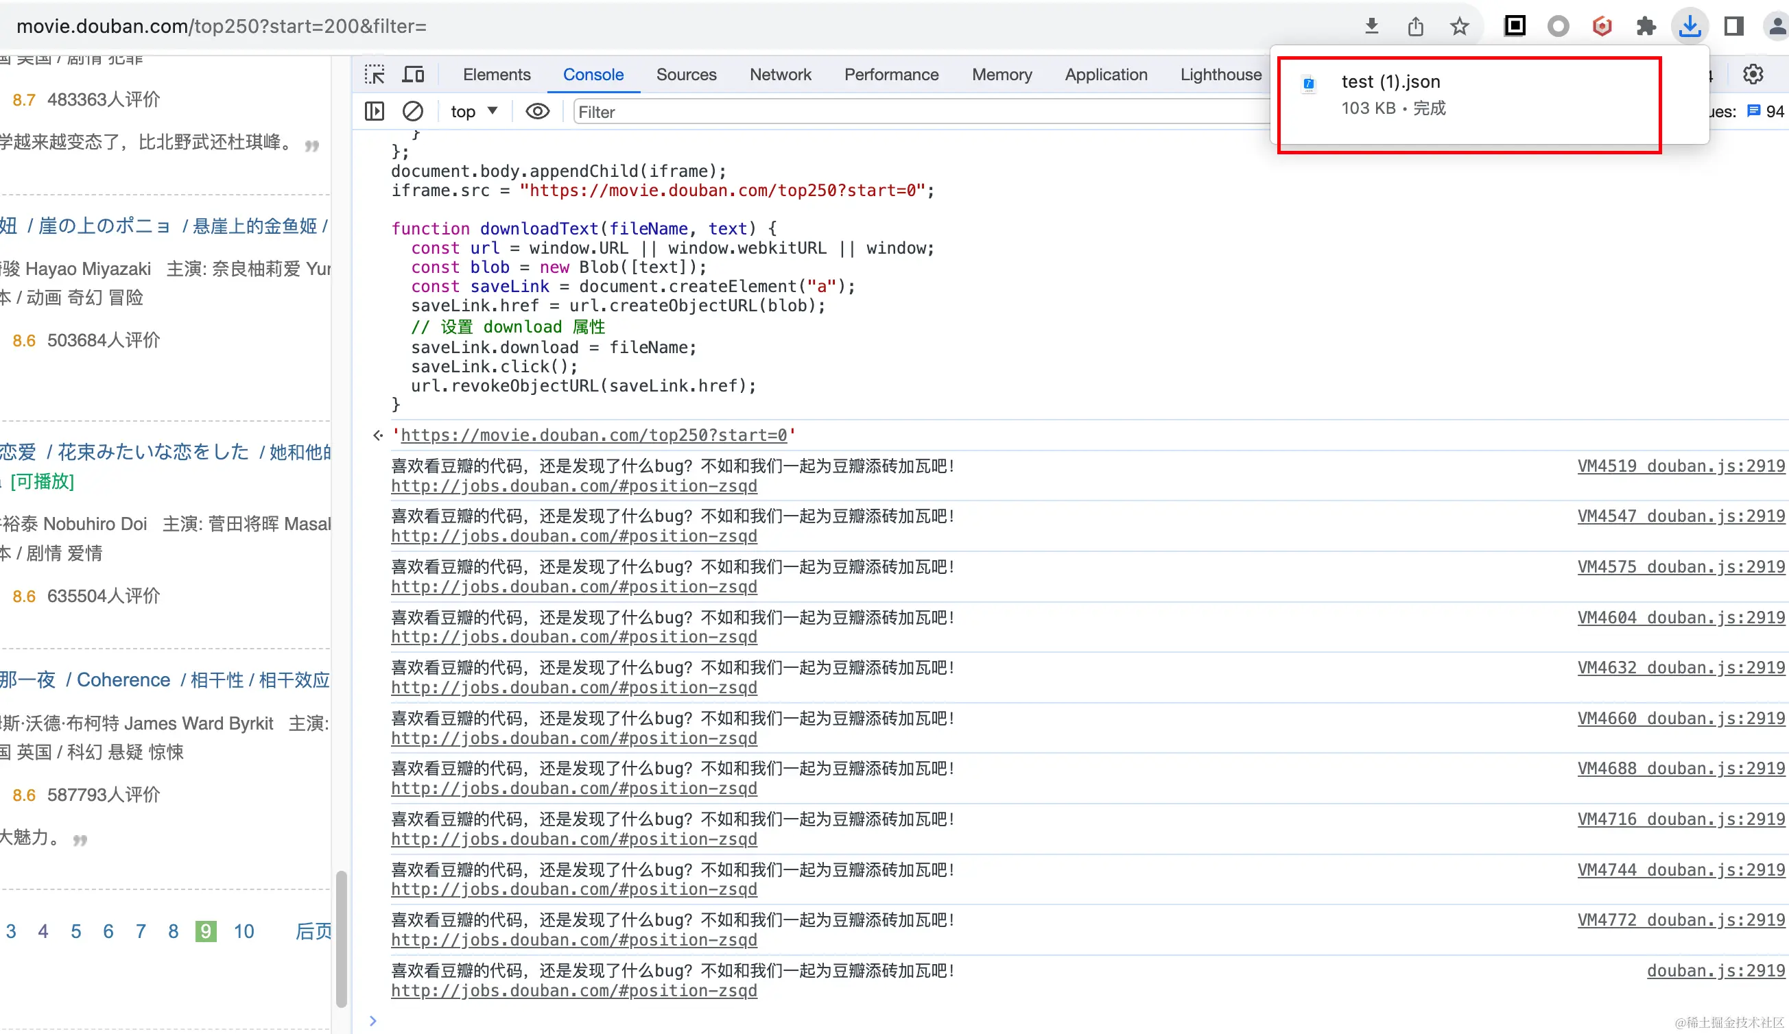The height and width of the screenshot is (1034, 1789).
Task: Click the address bar URL
Action: point(222,26)
